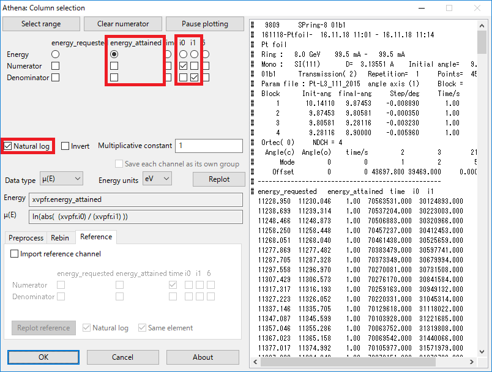
Task: Check Denominator box for energy_requested
Action: (55, 78)
